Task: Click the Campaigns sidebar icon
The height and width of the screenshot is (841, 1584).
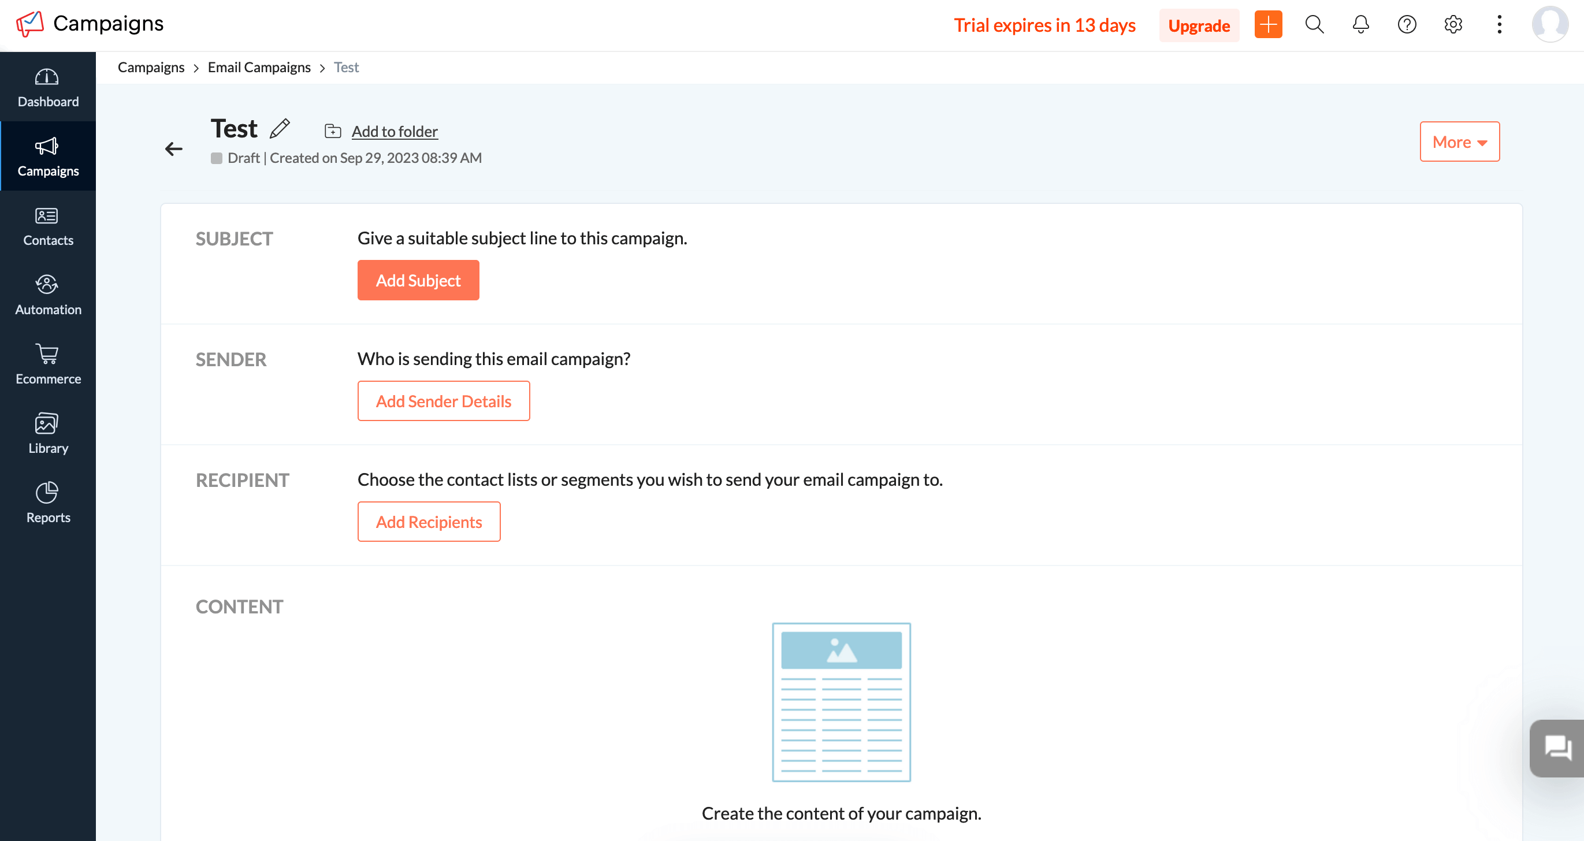Action: click(48, 155)
